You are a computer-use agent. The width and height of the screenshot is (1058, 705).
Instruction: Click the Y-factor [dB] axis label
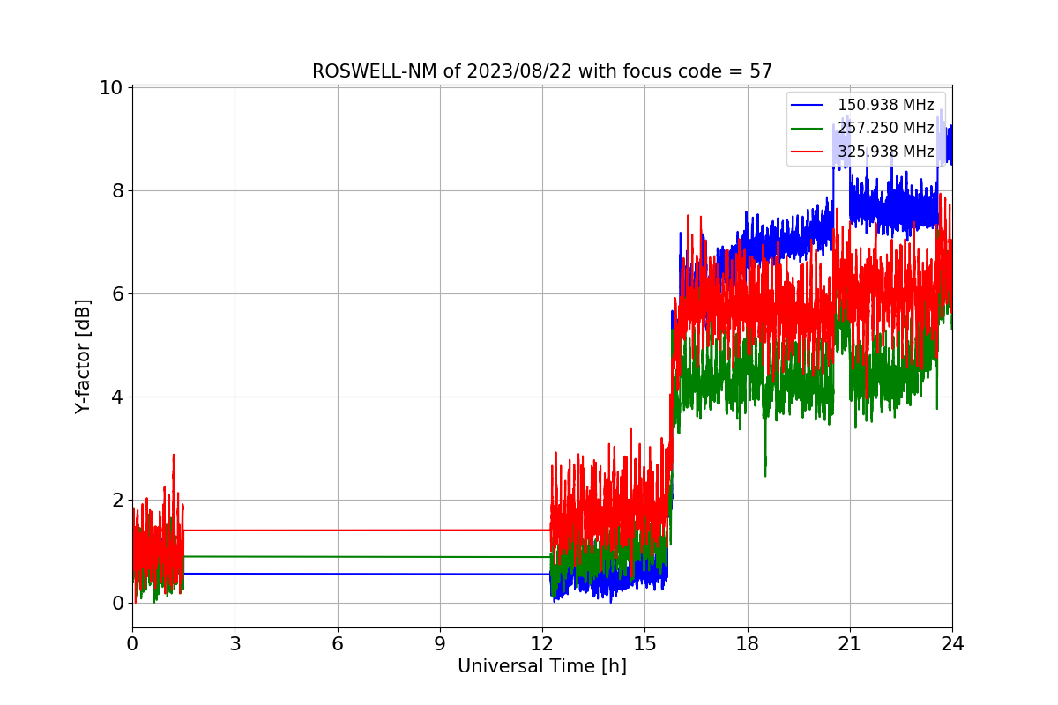coord(83,357)
